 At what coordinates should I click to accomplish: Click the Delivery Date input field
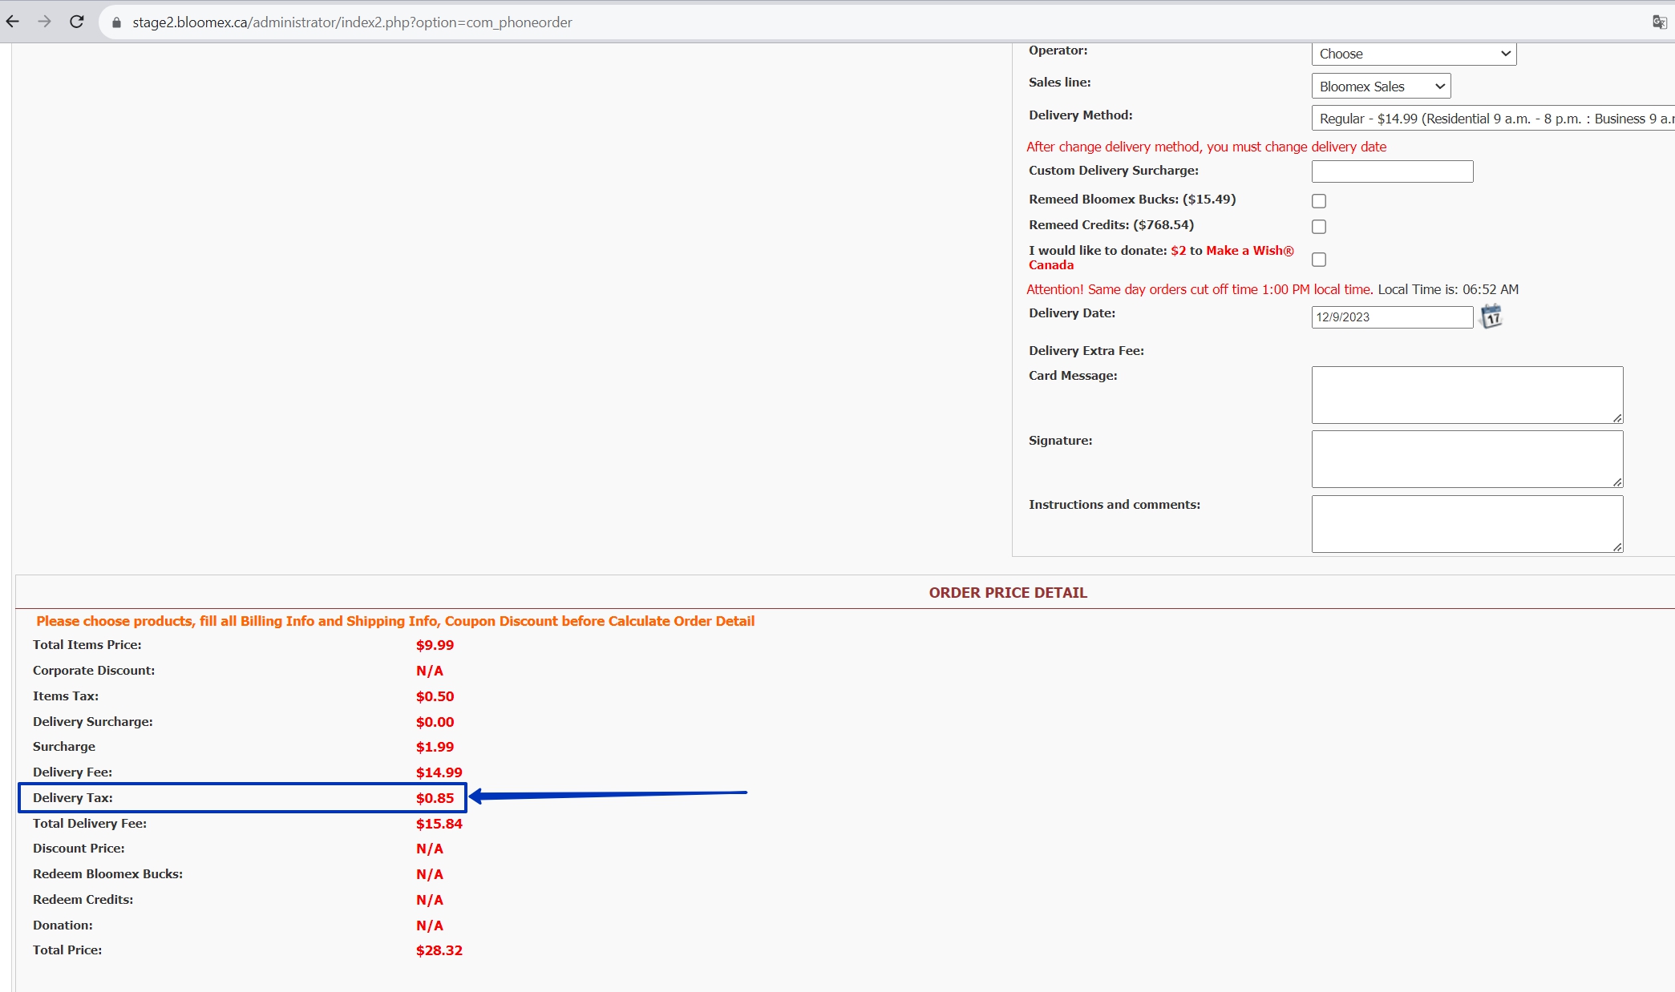click(x=1392, y=317)
